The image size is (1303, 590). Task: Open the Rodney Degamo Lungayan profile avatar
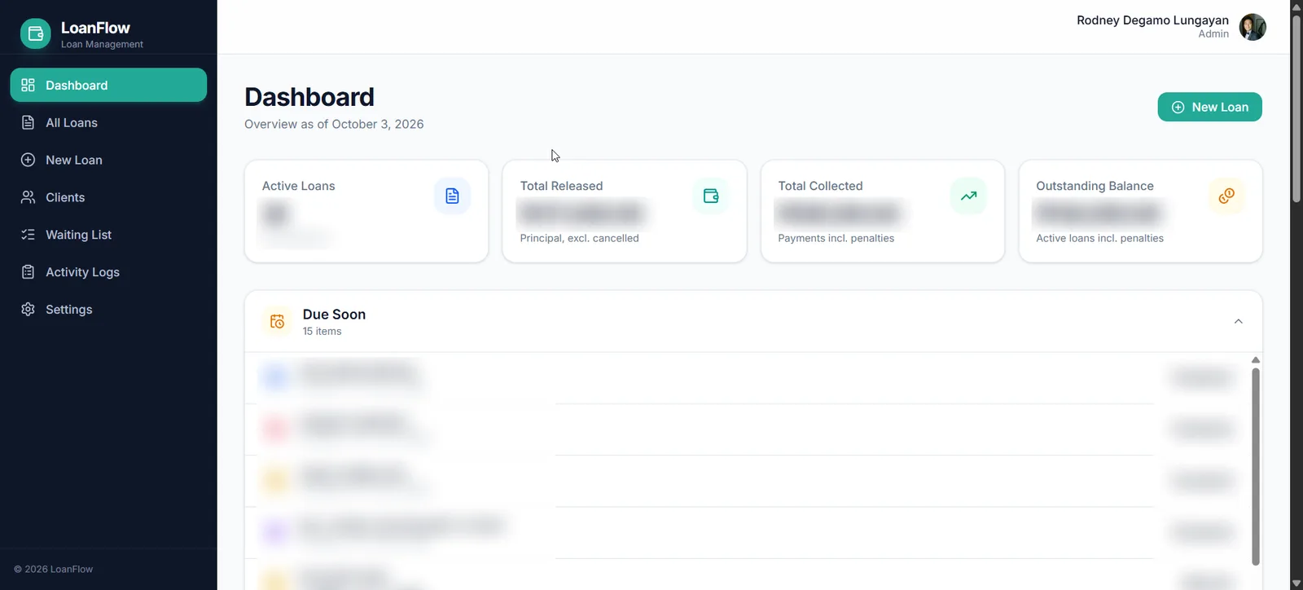click(1253, 27)
